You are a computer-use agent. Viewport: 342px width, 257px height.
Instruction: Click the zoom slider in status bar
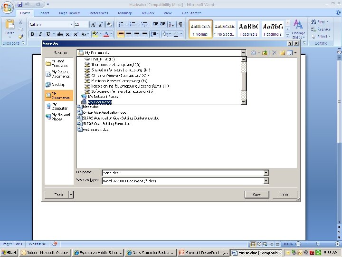pyautogui.click(x=318, y=244)
